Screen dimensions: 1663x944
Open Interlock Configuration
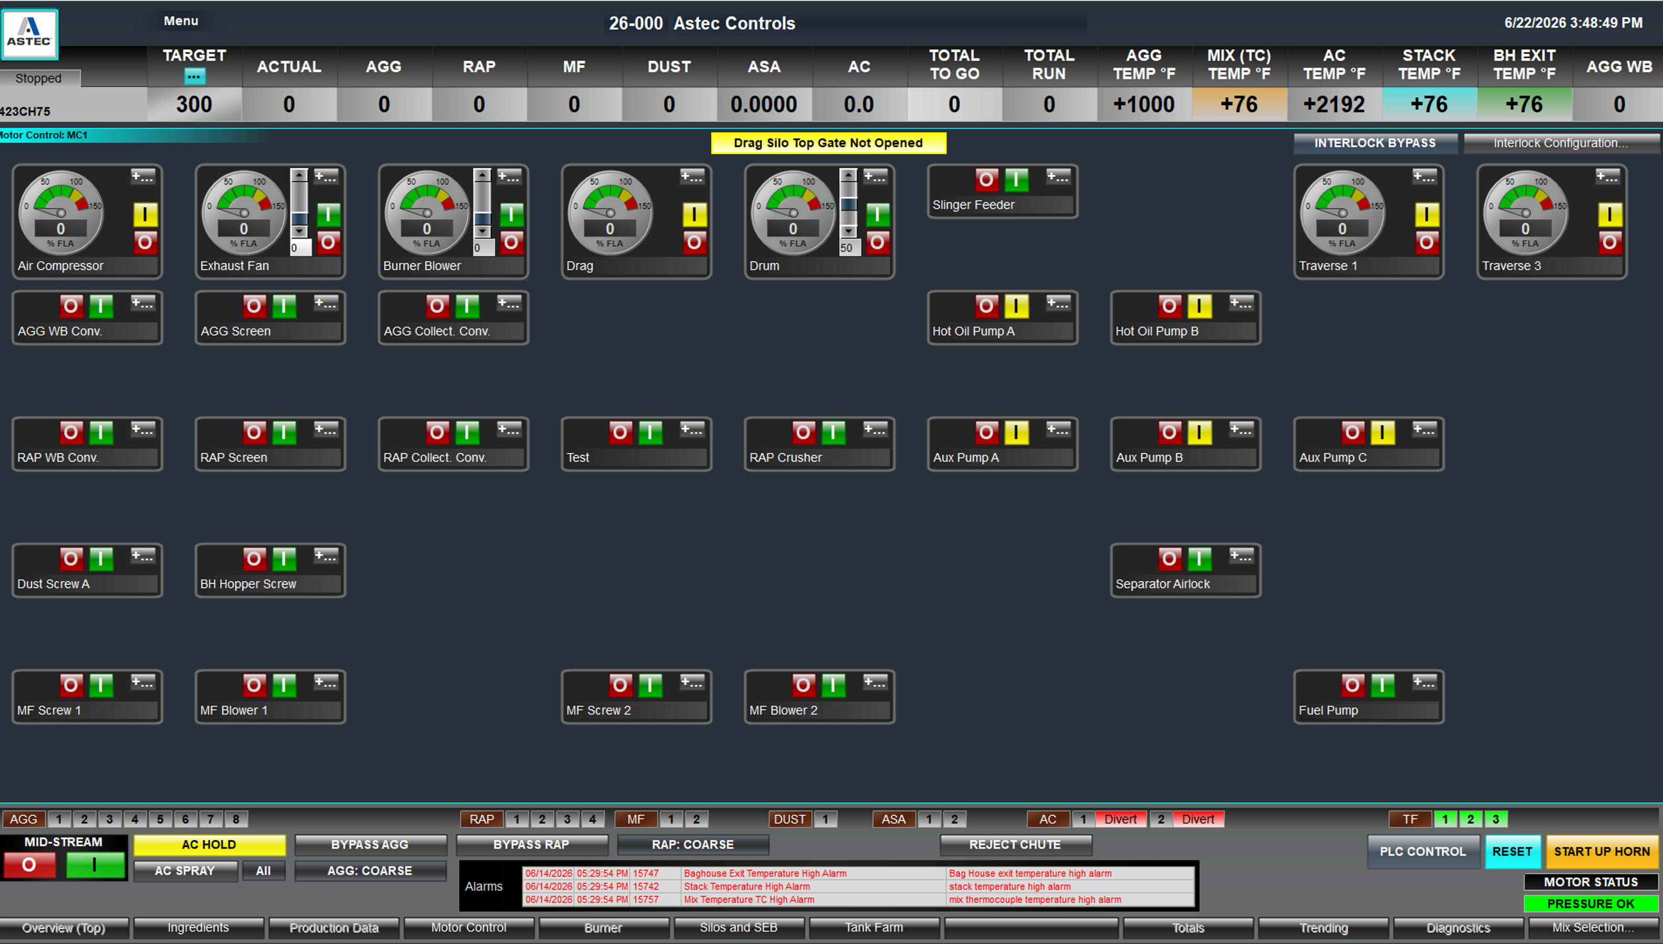click(x=1561, y=143)
